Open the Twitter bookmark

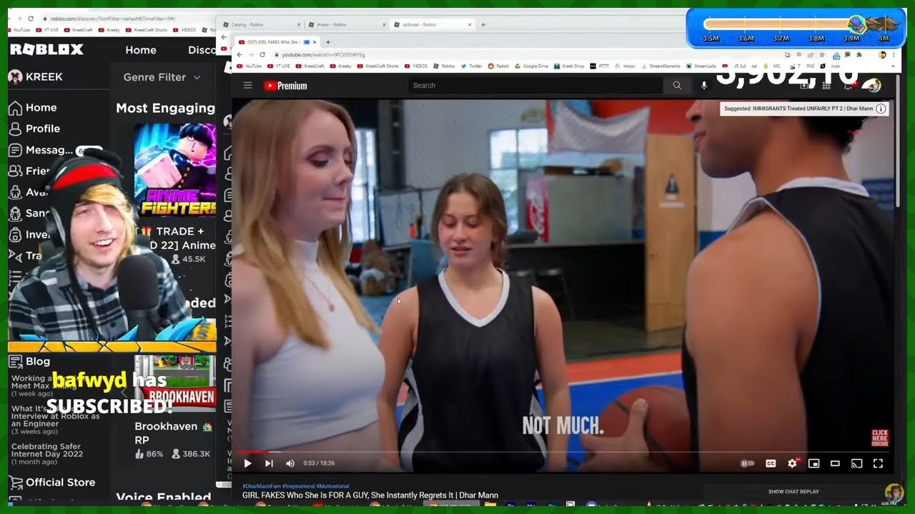(x=473, y=66)
